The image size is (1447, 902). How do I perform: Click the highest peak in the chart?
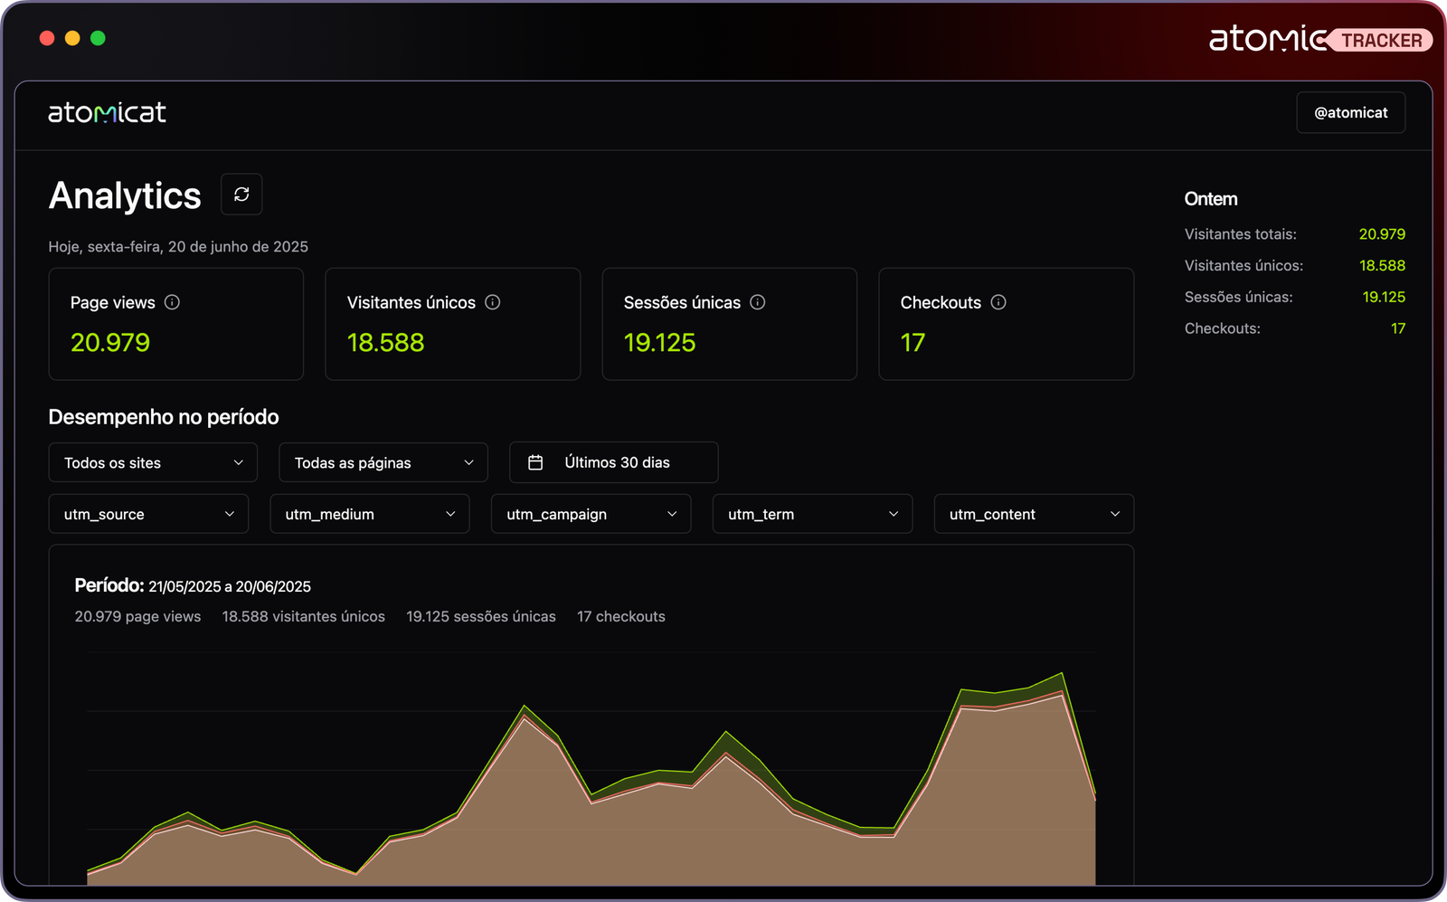tap(1062, 674)
